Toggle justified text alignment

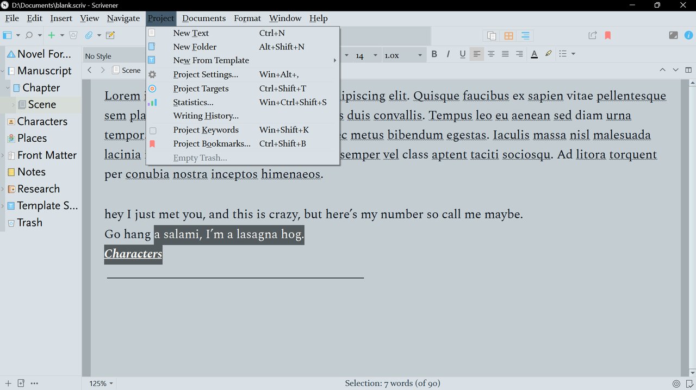pyautogui.click(x=505, y=54)
